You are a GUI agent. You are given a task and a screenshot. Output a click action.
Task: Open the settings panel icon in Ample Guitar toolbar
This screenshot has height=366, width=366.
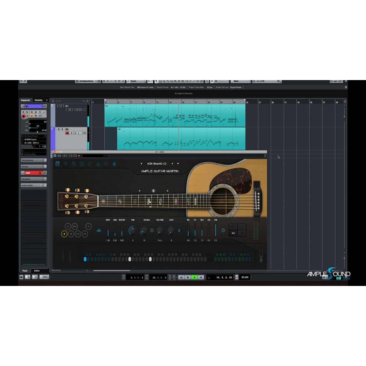pos(105,163)
